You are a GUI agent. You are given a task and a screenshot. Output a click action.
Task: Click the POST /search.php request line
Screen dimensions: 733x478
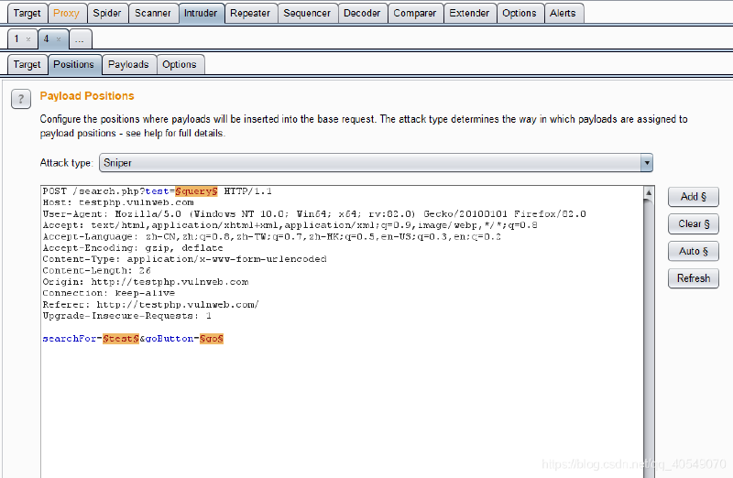[x=157, y=191]
